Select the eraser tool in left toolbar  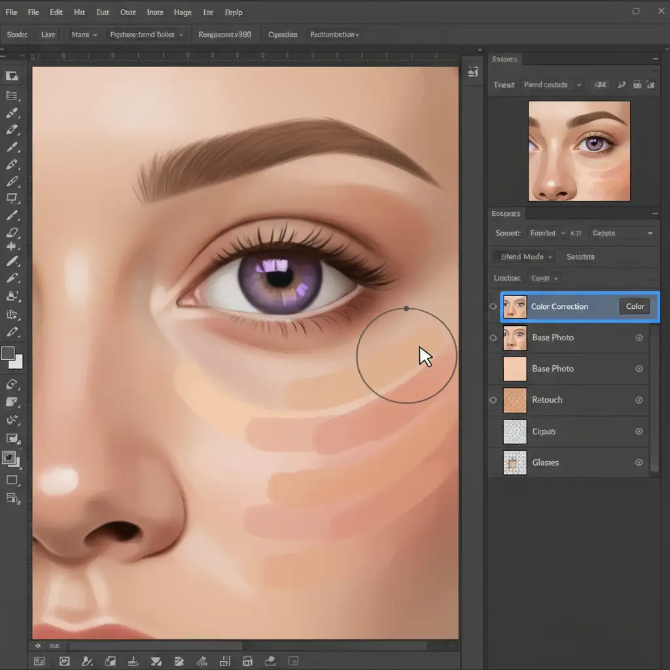pyautogui.click(x=12, y=232)
